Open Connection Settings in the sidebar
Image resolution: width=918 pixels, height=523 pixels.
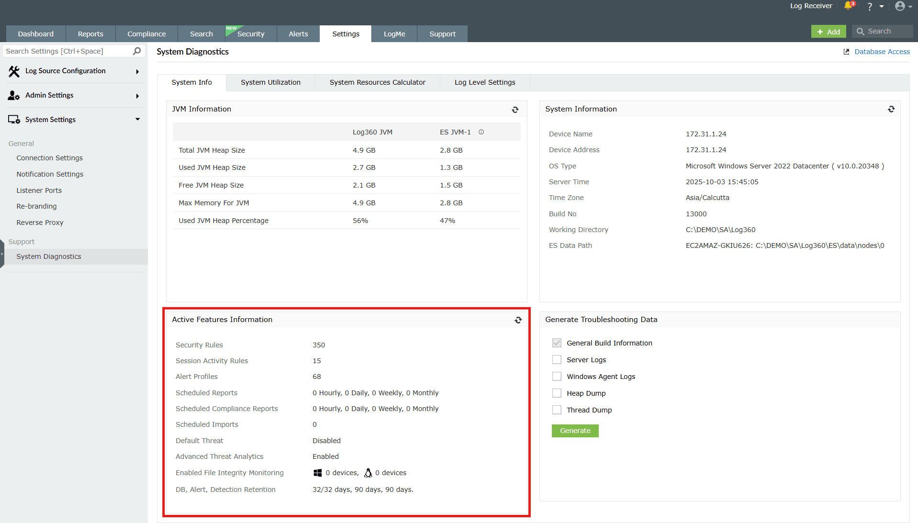pyautogui.click(x=49, y=158)
